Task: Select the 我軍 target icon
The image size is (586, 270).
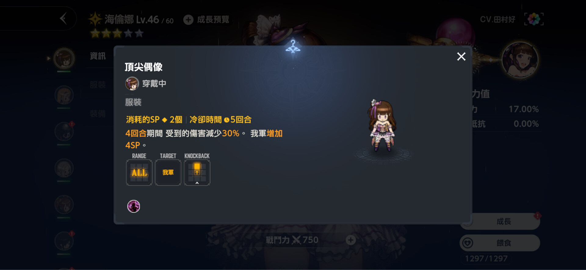Action: click(x=168, y=173)
